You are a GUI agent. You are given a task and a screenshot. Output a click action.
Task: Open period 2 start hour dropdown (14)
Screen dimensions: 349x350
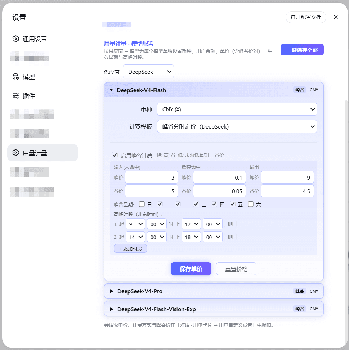pos(135,237)
